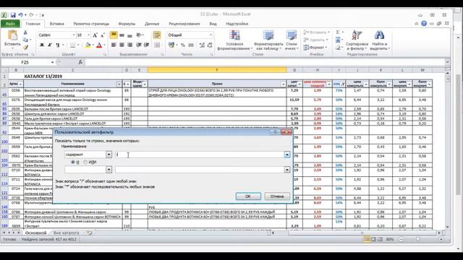Select column F header
This screenshot has width=463, height=260.
click(217, 70)
